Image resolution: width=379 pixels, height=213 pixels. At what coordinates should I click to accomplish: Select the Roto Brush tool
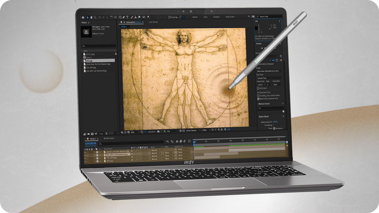[144, 17]
